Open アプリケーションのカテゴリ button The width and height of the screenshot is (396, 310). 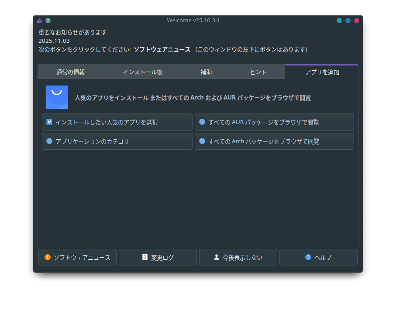(x=117, y=141)
